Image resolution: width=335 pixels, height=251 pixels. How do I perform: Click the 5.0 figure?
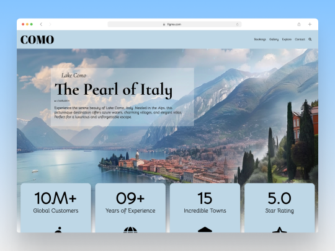click(x=279, y=198)
